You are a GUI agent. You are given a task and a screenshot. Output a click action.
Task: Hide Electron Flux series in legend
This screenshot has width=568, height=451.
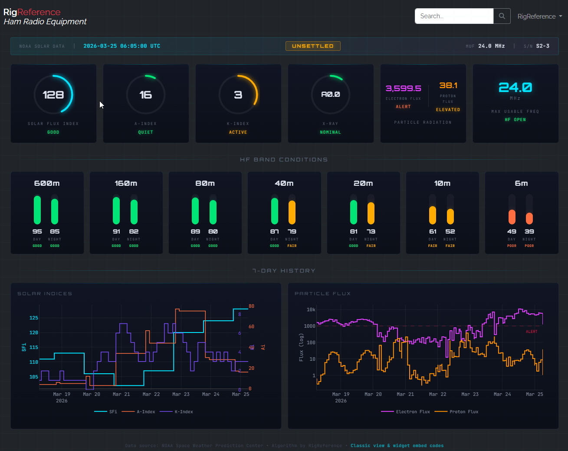pos(406,411)
